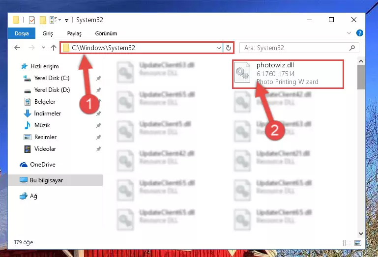
Task: Click the İndirmeler download arrow icon
Action: tap(27, 114)
